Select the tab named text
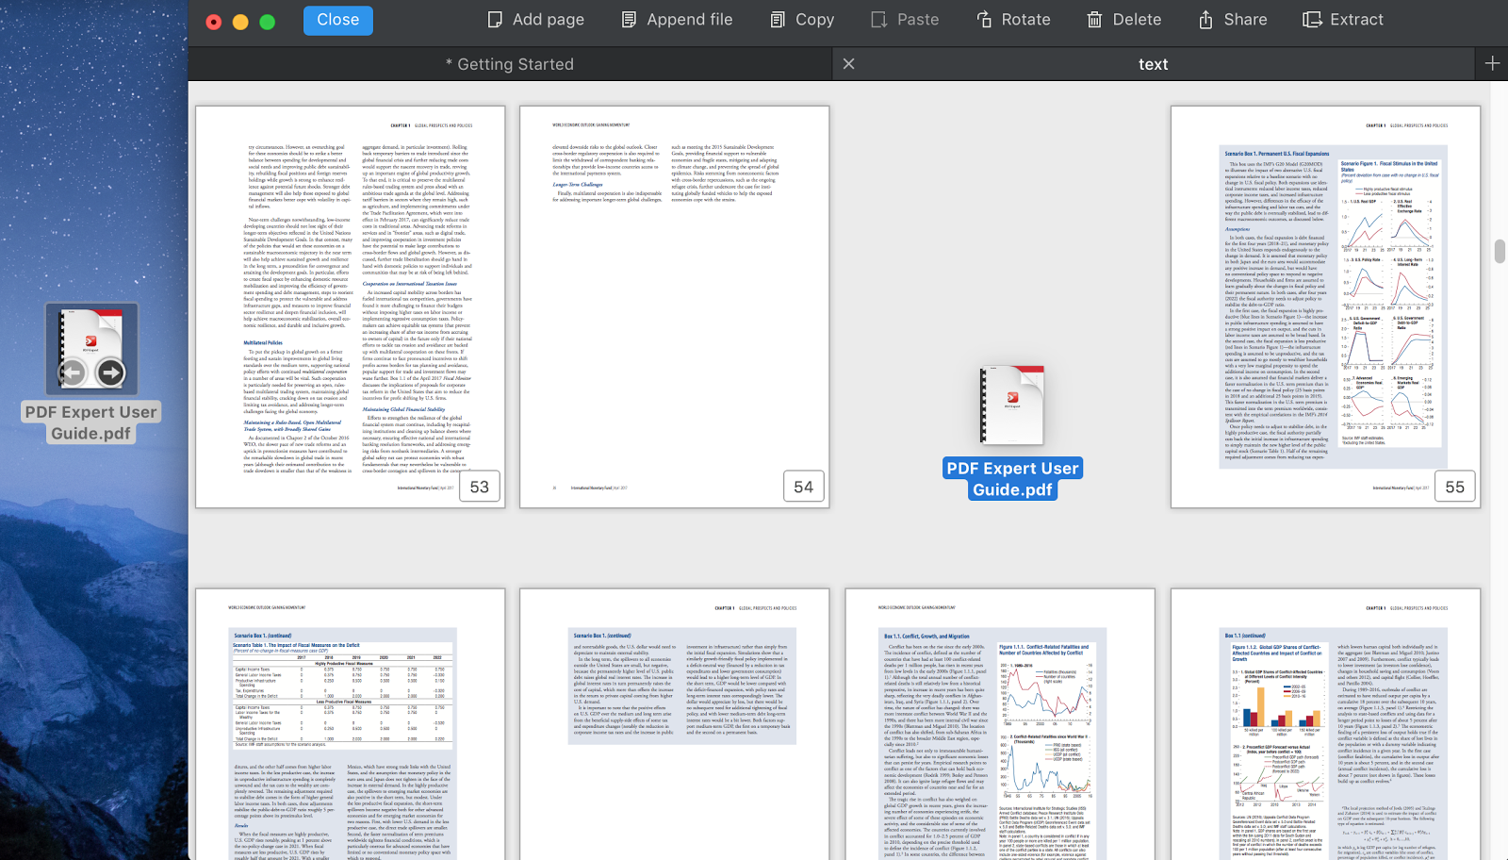The image size is (1508, 860). pos(1153,64)
